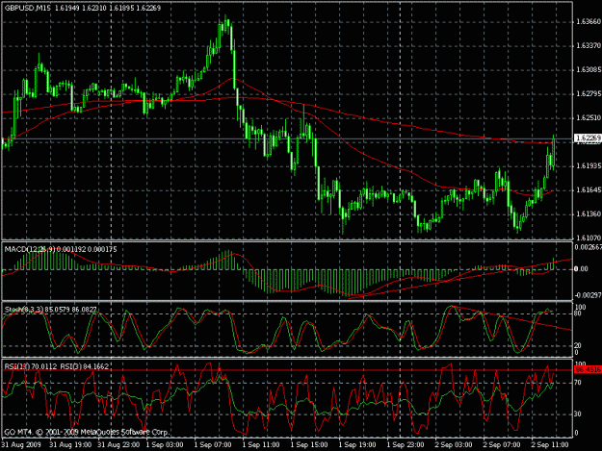Image resolution: width=602 pixels, height=451 pixels.
Task: Click the RSI(3) 84.1662 value text
Action: pyautogui.click(x=85, y=366)
